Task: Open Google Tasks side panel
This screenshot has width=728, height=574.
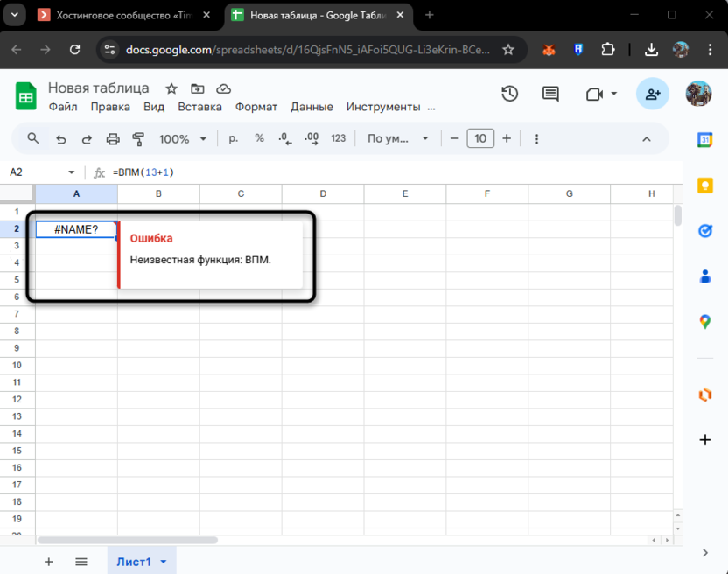Action: [704, 230]
